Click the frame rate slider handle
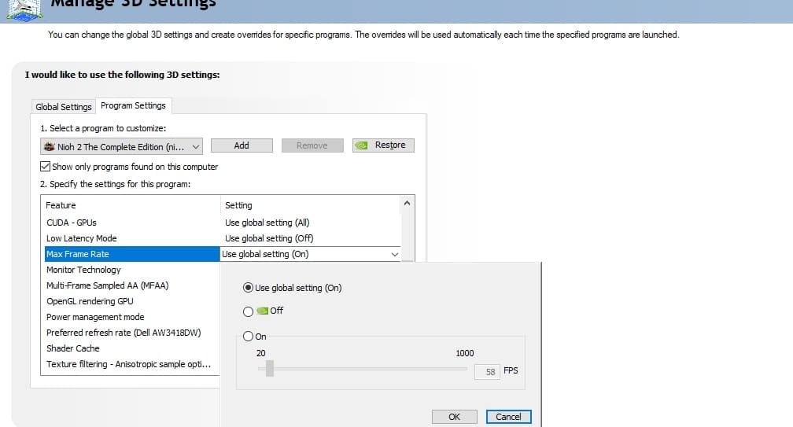The image size is (793, 427). [269, 368]
